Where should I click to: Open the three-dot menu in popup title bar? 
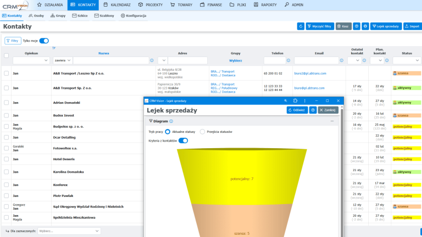(x=305, y=101)
